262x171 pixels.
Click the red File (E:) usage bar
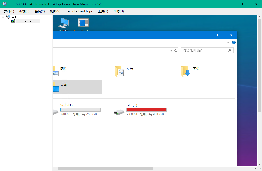tap(147, 110)
